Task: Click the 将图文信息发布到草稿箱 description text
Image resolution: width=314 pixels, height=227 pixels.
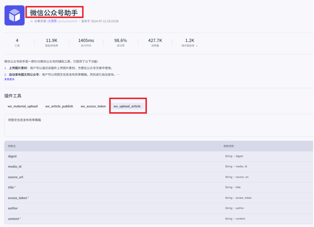Action: (24, 120)
